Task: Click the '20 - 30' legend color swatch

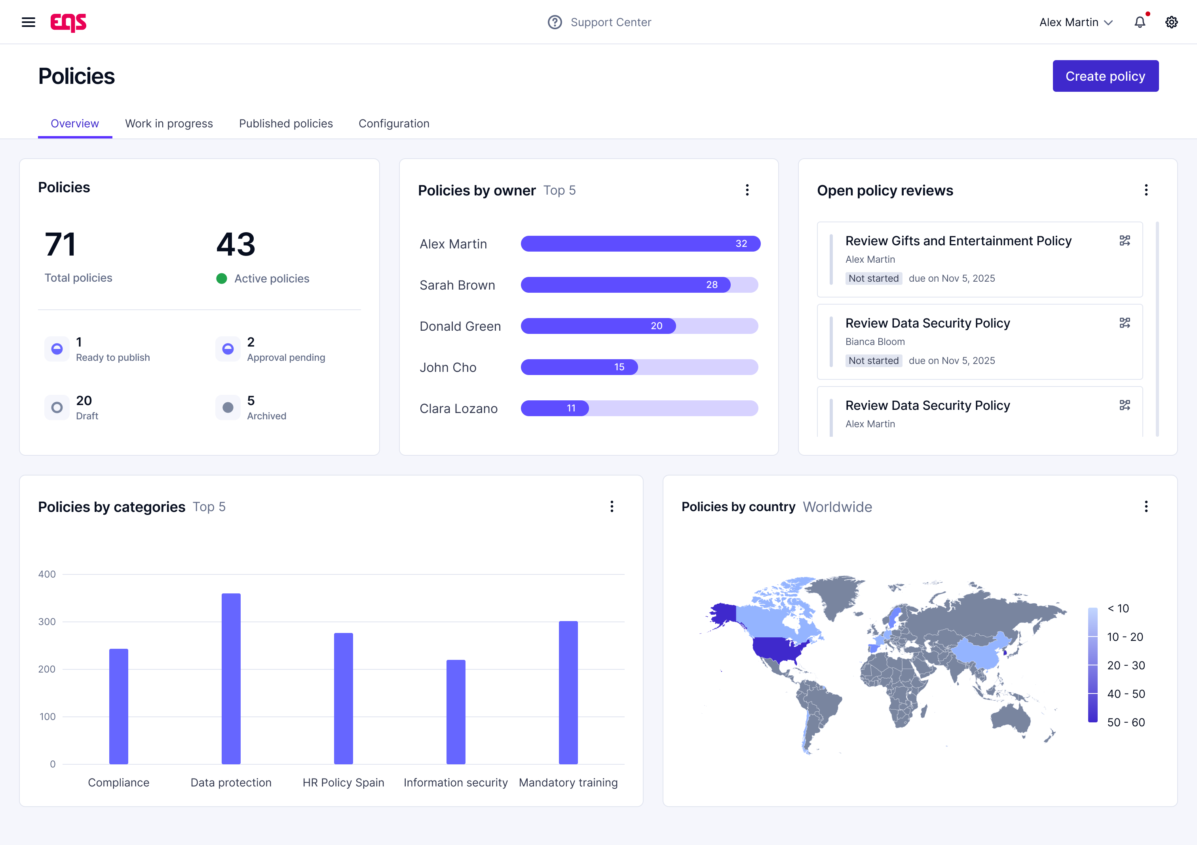Action: click(x=1093, y=679)
